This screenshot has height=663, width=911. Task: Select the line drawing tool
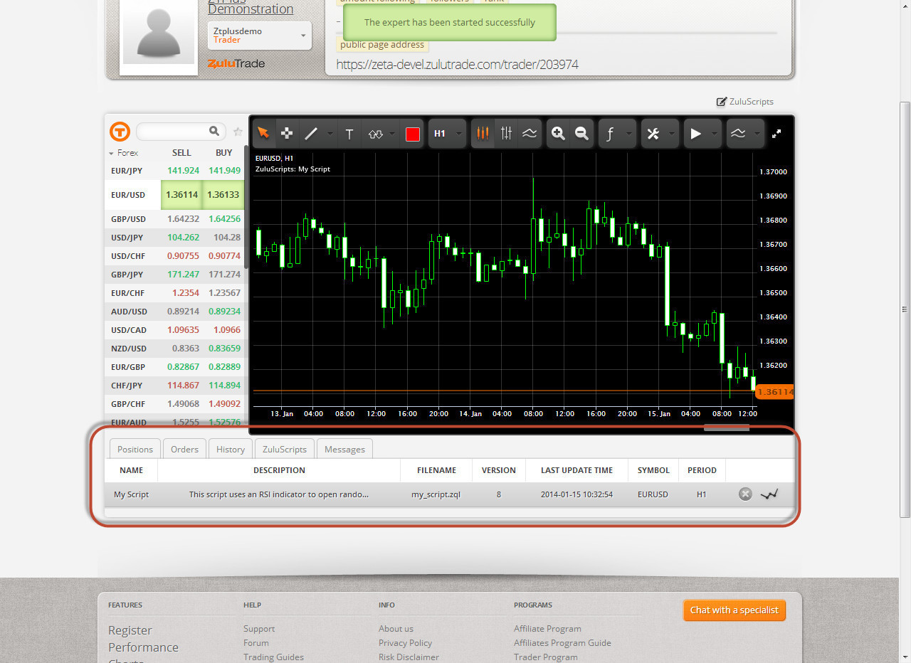click(x=311, y=134)
